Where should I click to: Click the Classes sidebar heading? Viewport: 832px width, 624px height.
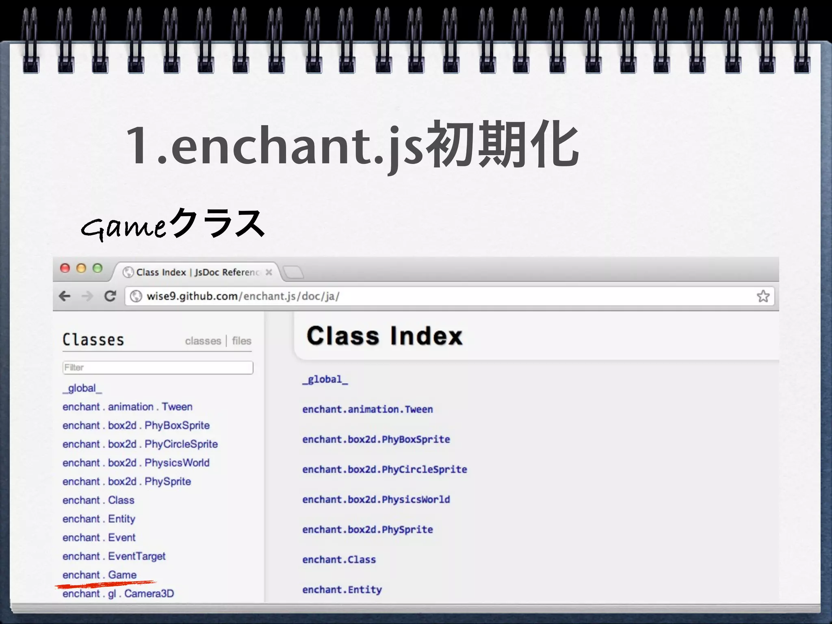click(x=93, y=340)
